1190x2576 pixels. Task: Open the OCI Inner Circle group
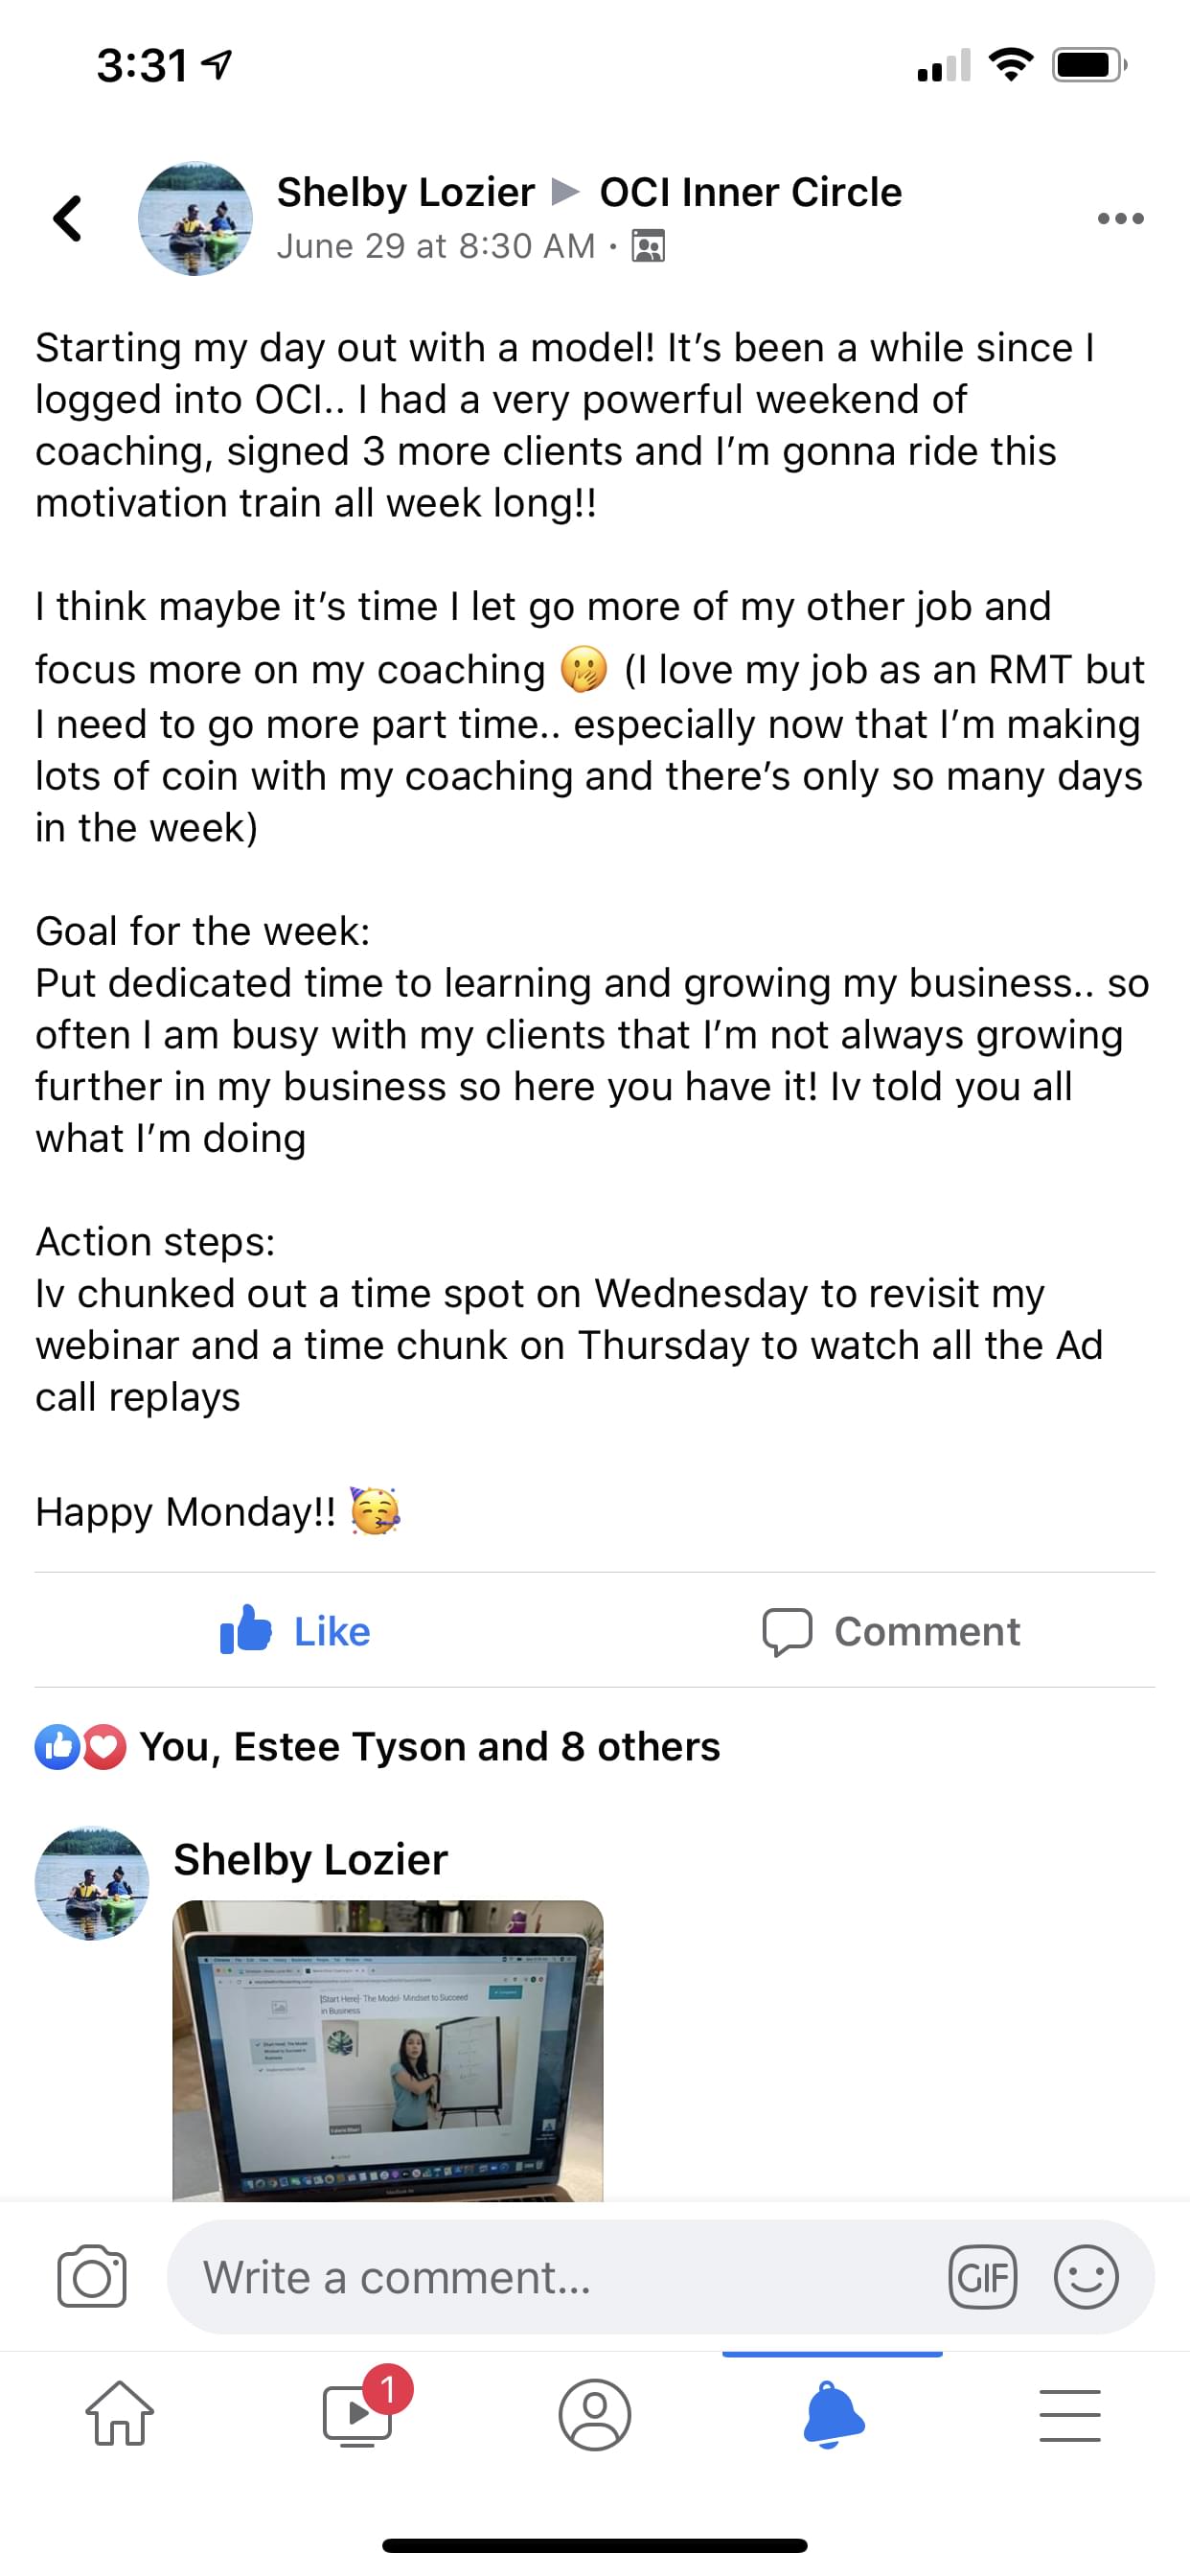point(750,192)
